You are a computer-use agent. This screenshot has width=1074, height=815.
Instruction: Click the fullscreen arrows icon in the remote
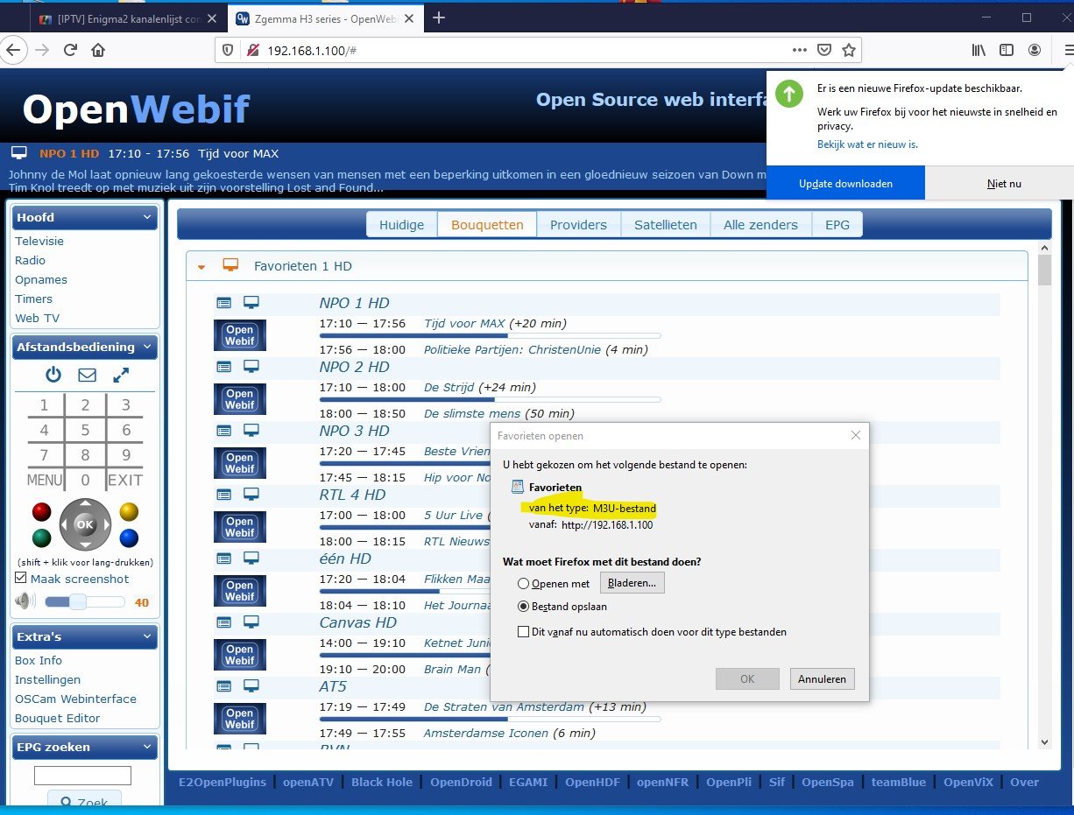[x=121, y=375]
